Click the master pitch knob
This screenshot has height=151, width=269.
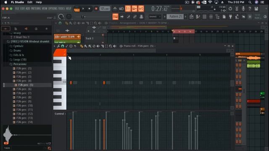69,17
